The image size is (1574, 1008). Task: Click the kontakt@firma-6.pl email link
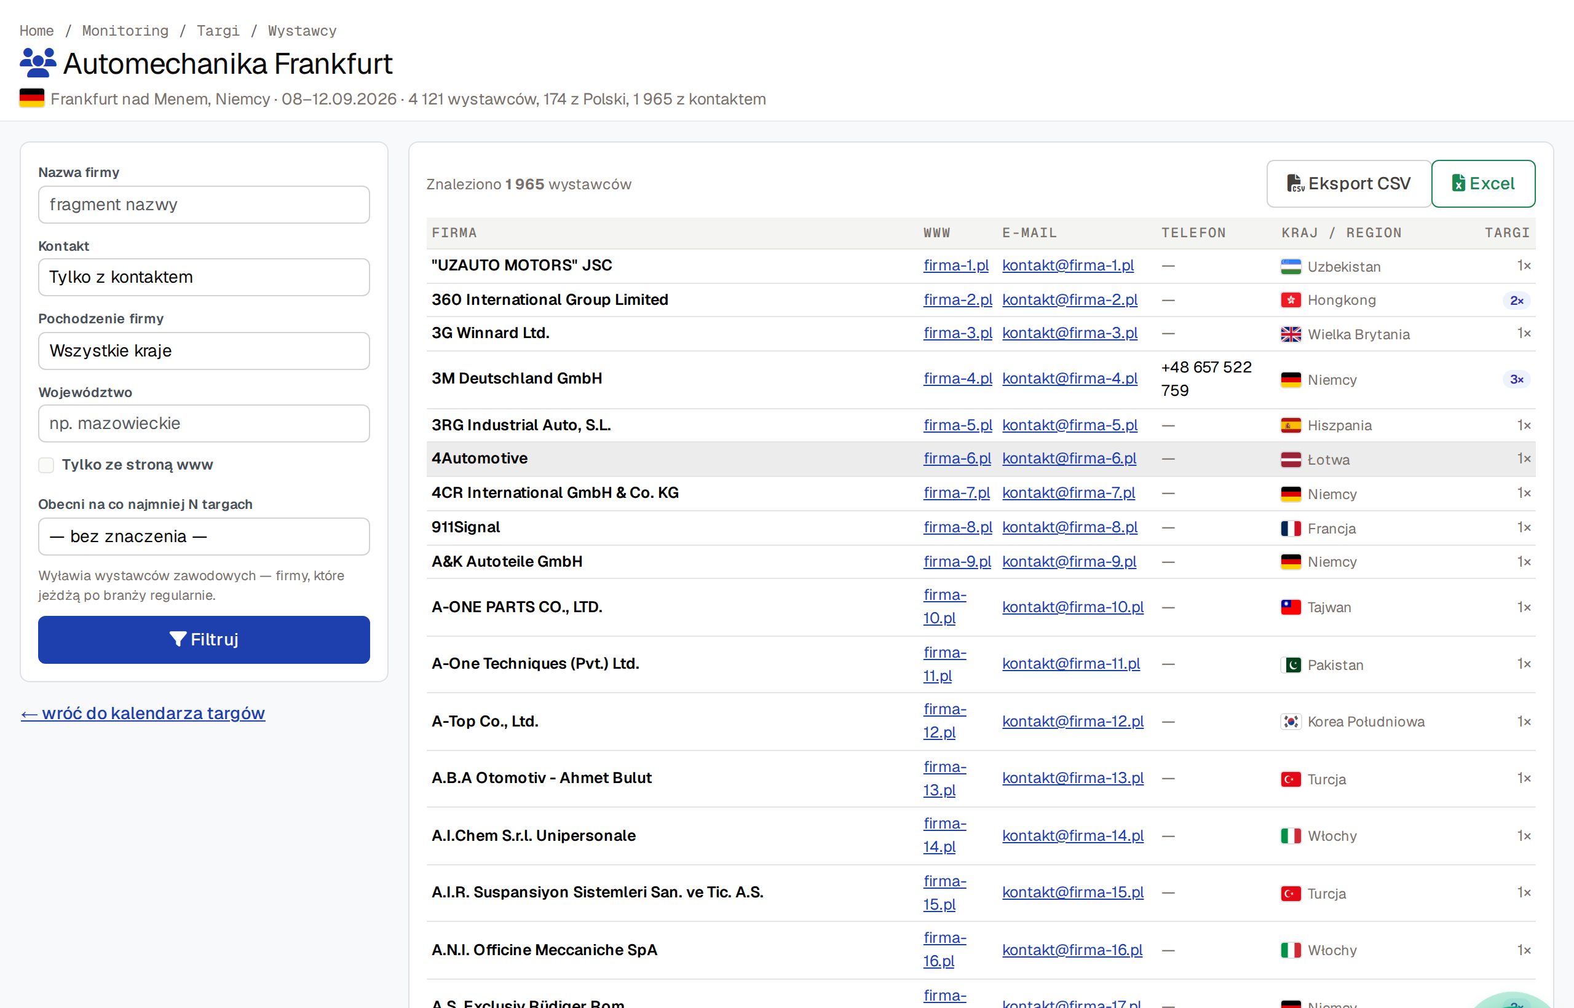[x=1069, y=458]
